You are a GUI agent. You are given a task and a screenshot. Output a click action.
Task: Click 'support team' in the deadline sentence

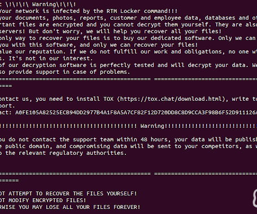point(93,140)
